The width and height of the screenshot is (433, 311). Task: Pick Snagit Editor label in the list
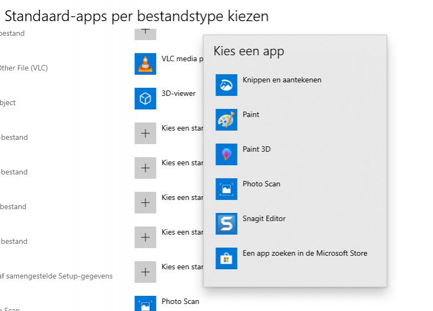(x=264, y=218)
